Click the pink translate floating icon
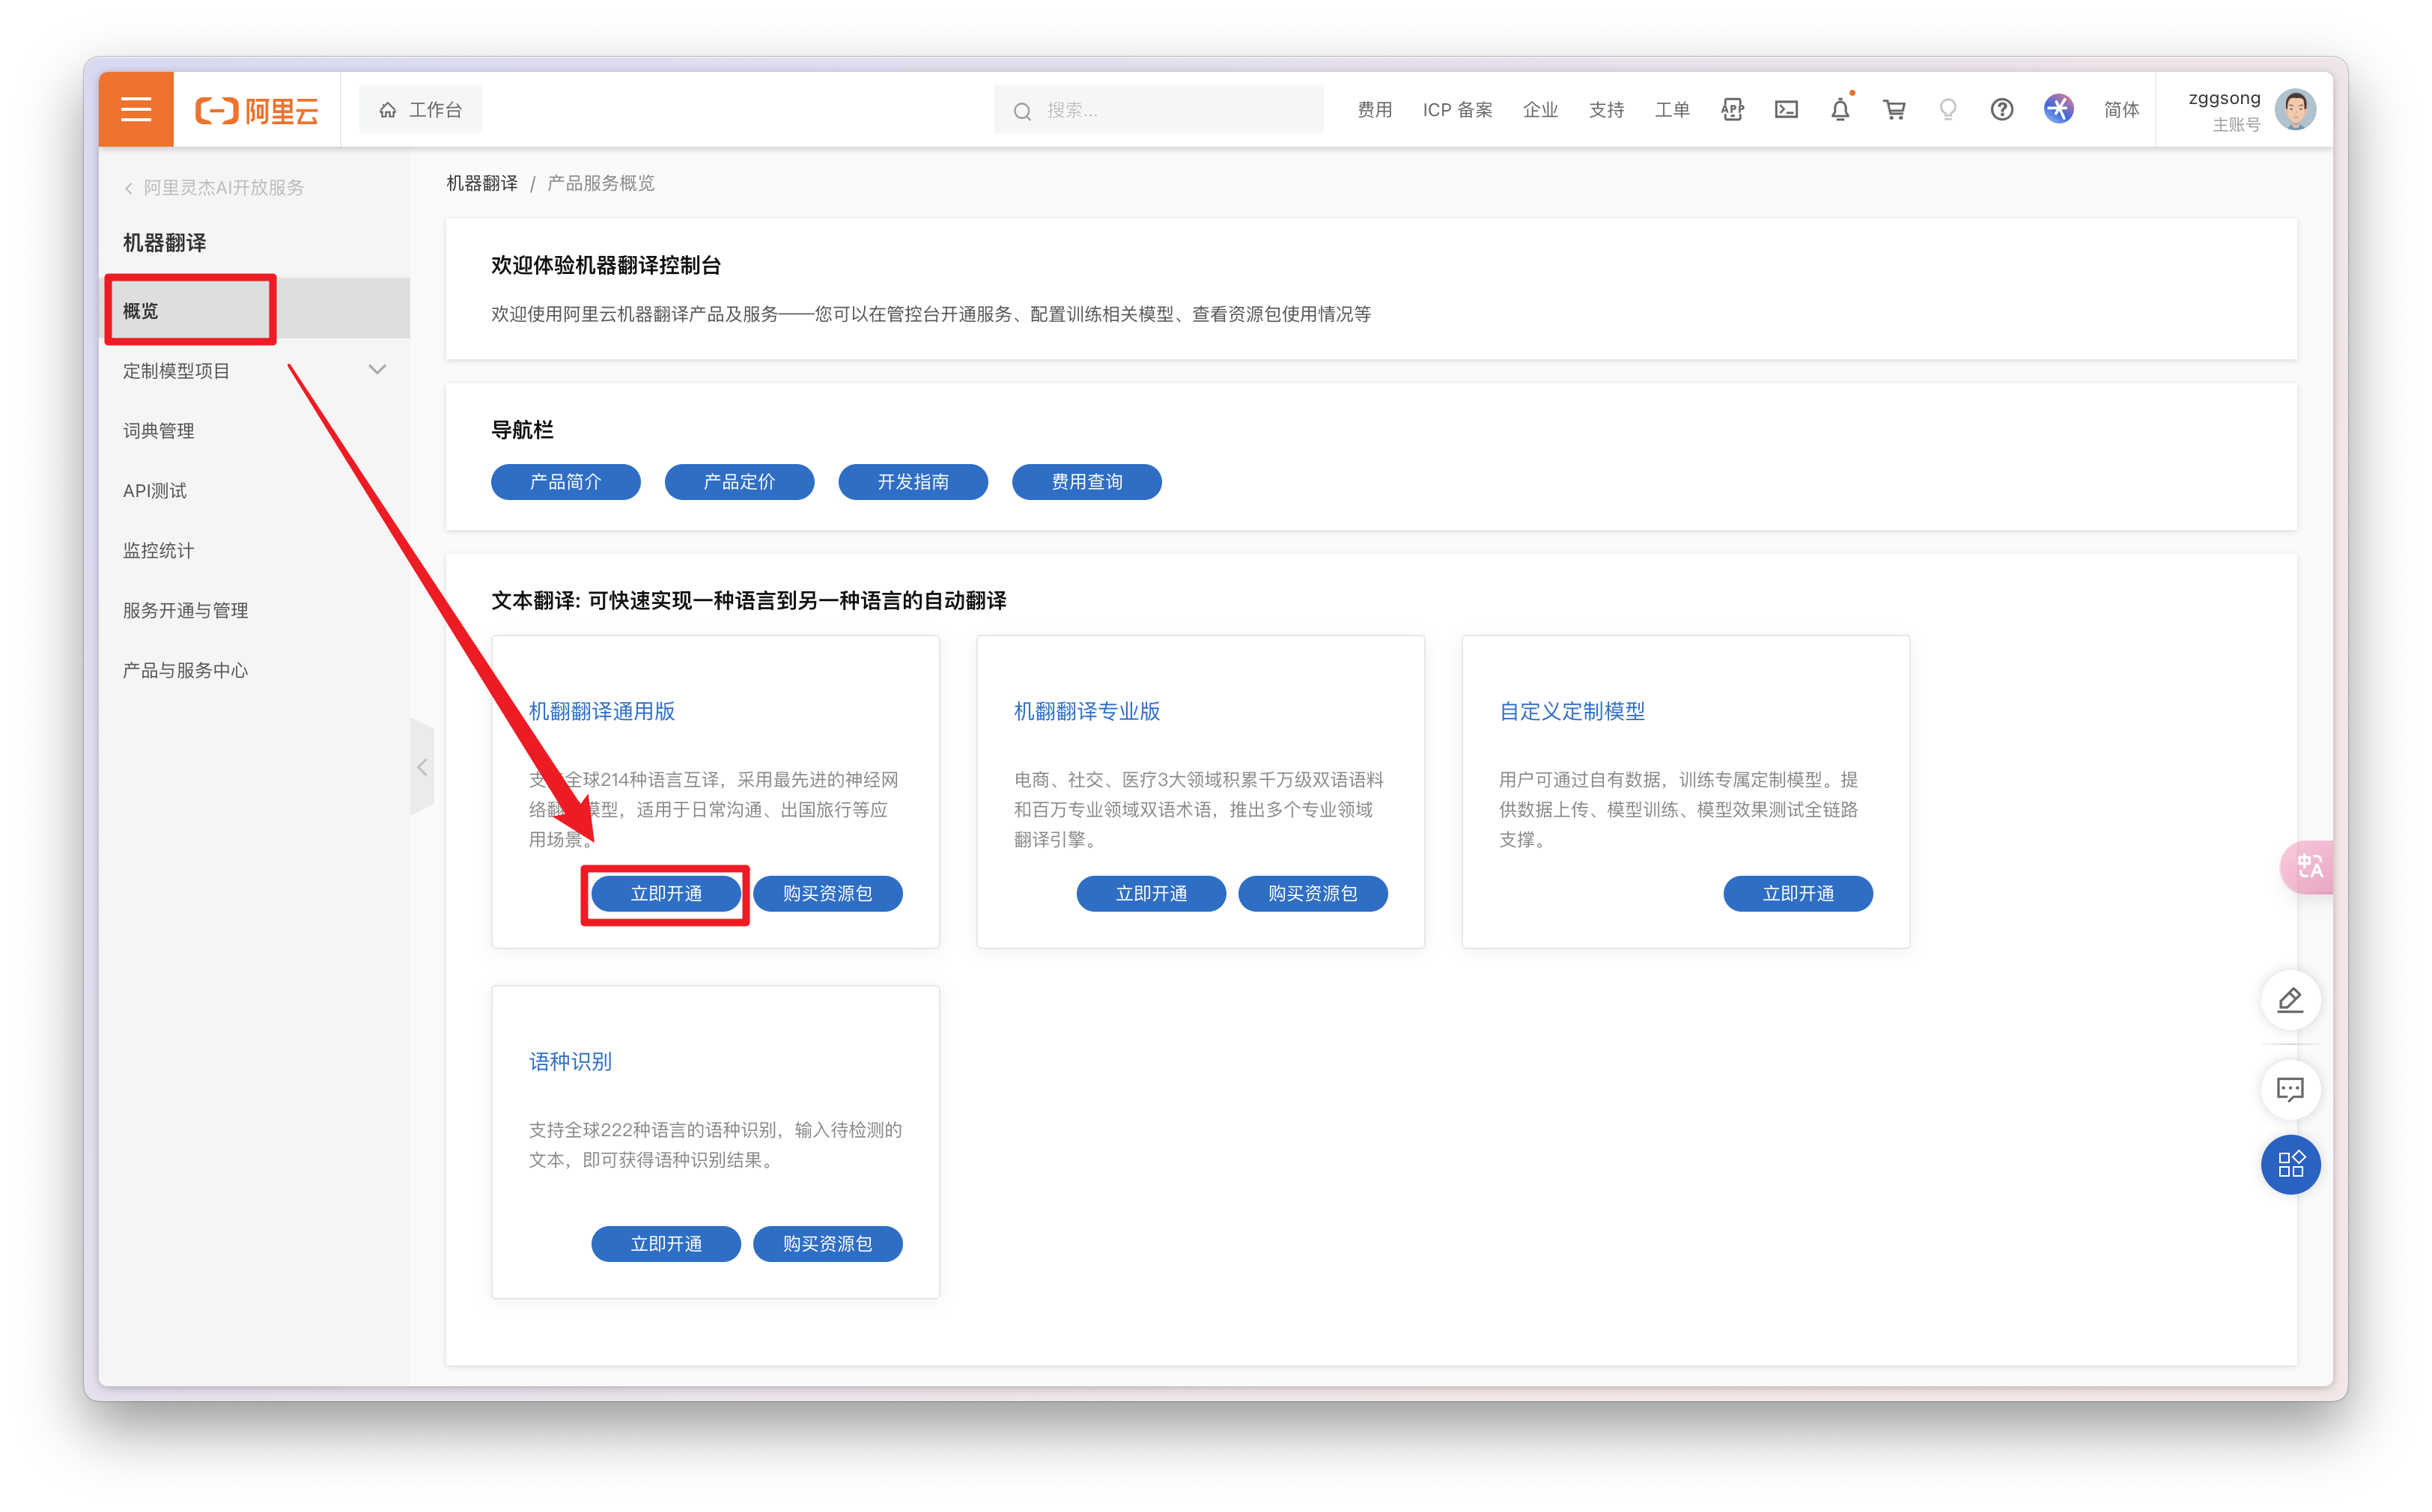Screen dimensions: 2432x1512 point(2308,866)
